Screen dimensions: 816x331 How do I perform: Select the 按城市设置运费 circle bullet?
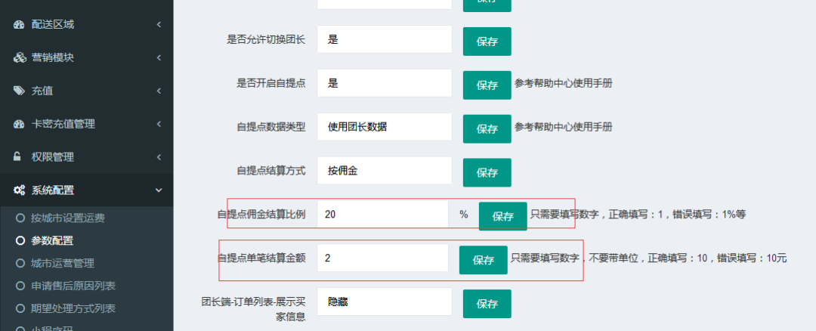(x=20, y=218)
